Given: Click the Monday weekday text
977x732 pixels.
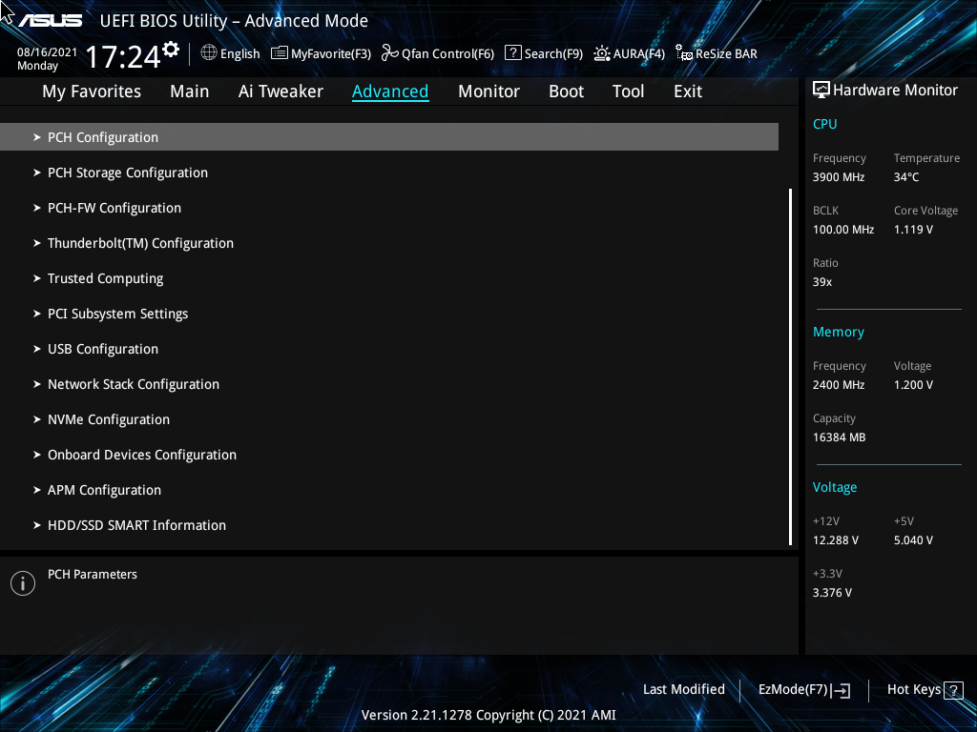Looking at the screenshot, I should (37, 66).
